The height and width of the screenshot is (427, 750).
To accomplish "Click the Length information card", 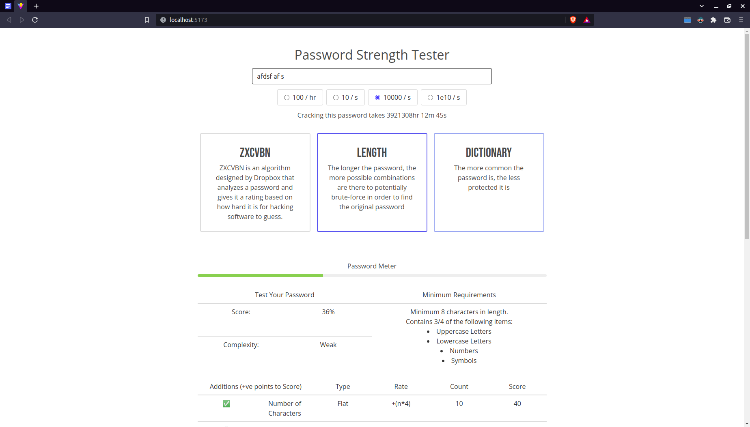I will click(x=372, y=182).
